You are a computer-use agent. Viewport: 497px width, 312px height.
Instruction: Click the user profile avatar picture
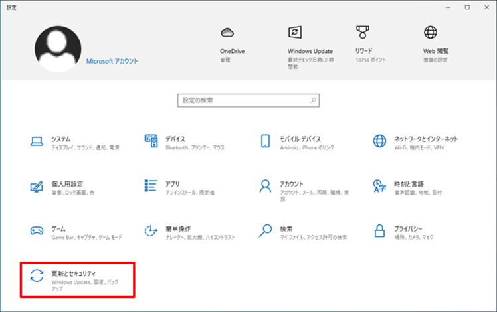click(x=58, y=49)
